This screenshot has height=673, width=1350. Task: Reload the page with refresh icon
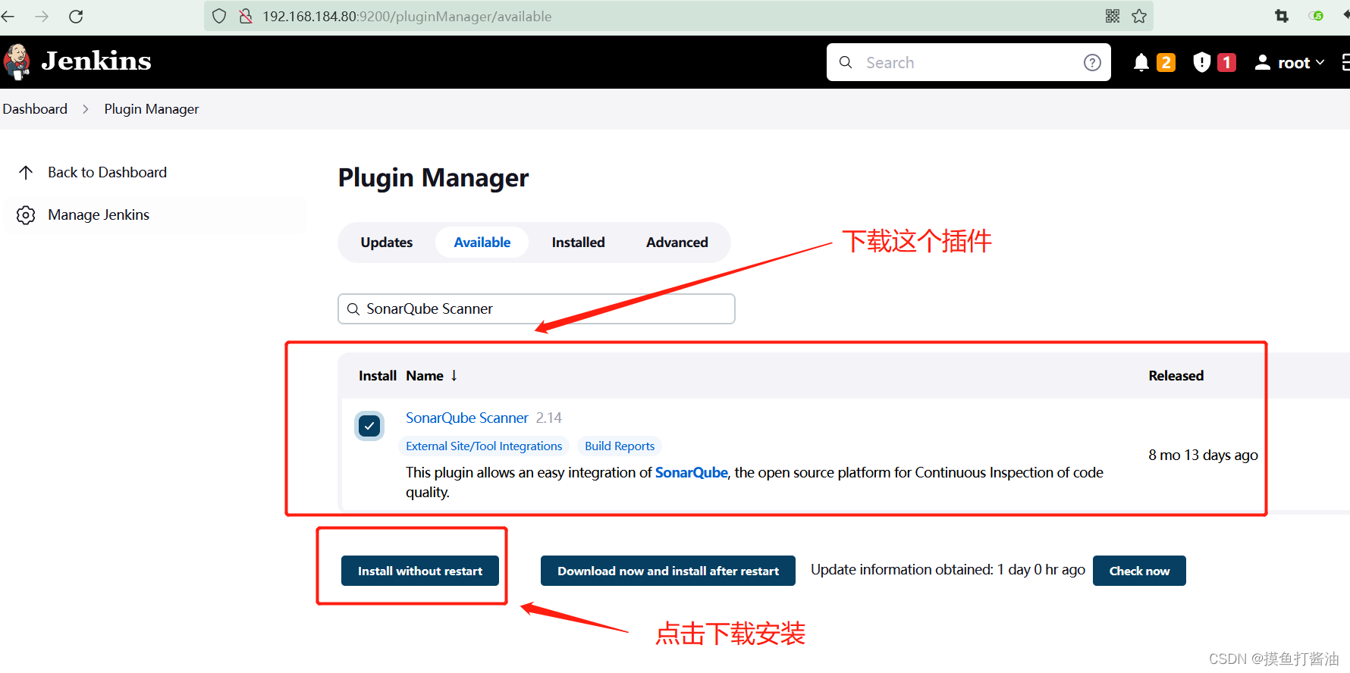76,16
